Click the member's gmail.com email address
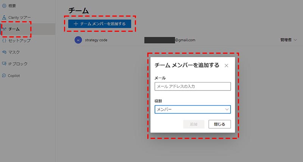 (170, 40)
